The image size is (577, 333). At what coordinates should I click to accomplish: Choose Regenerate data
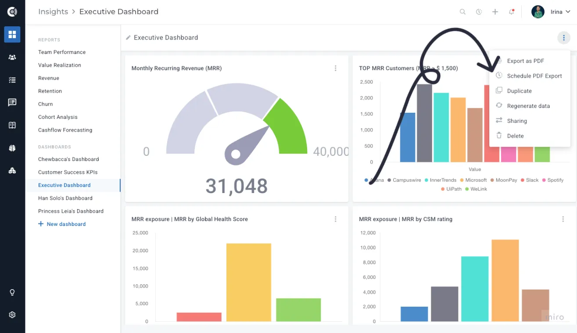coord(530,106)
